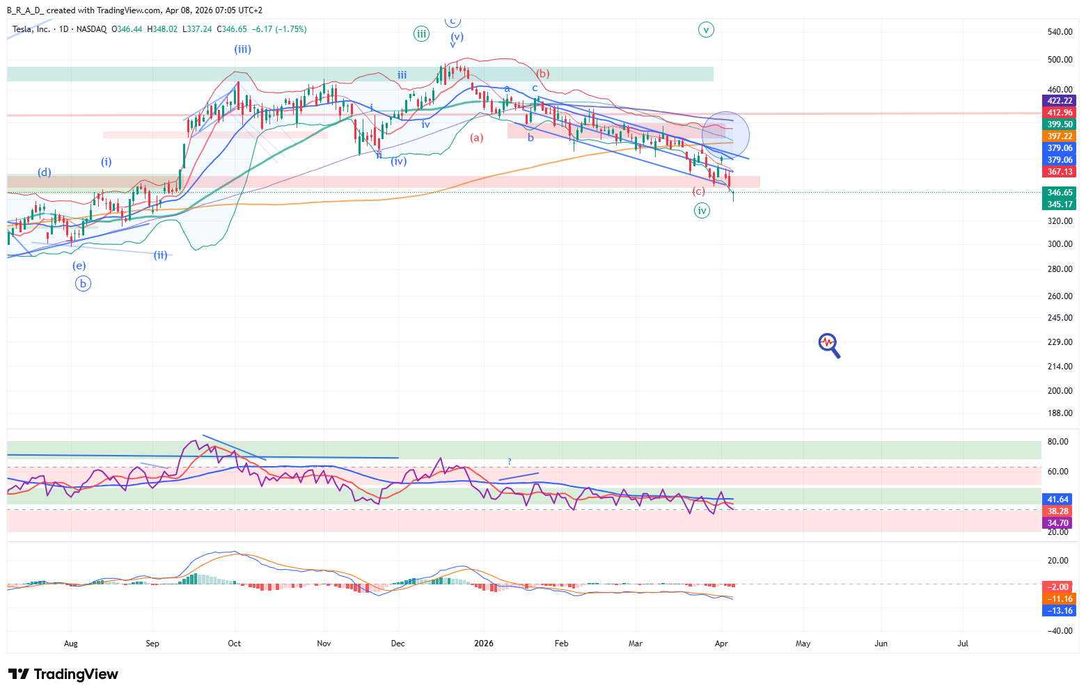Click the 2026 year marker on time axis
Image resolution: width=1086 pixels, height=695 pixels.
tap(483, 644)
